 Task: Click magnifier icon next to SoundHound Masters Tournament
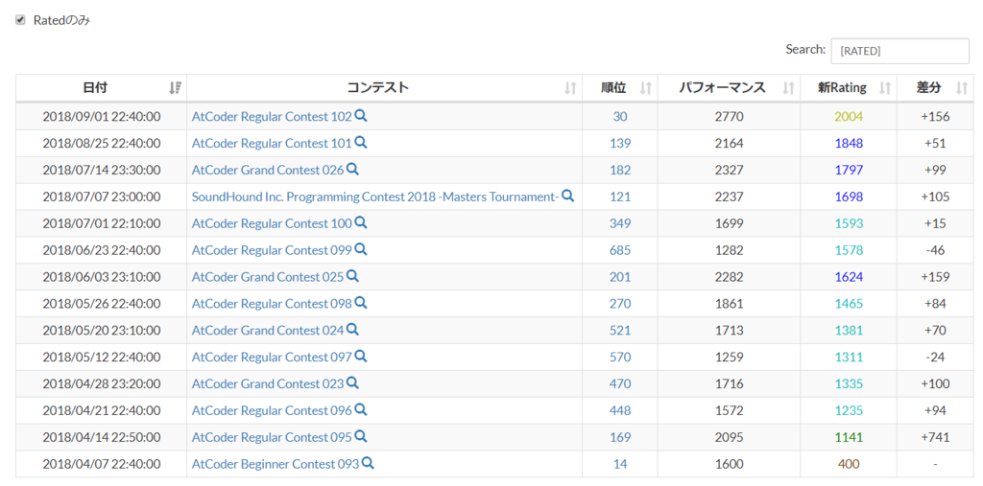tap(568, 196)
